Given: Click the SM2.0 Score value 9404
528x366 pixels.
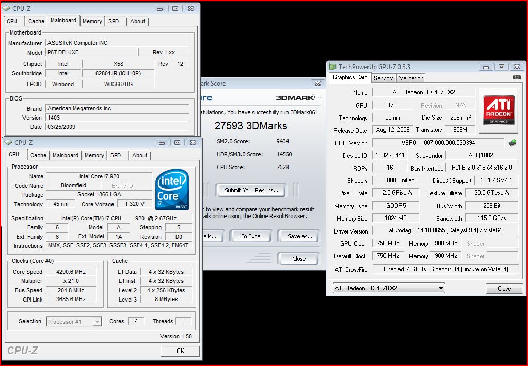Looking at the screenshot, I should click(x=282, y=141).
